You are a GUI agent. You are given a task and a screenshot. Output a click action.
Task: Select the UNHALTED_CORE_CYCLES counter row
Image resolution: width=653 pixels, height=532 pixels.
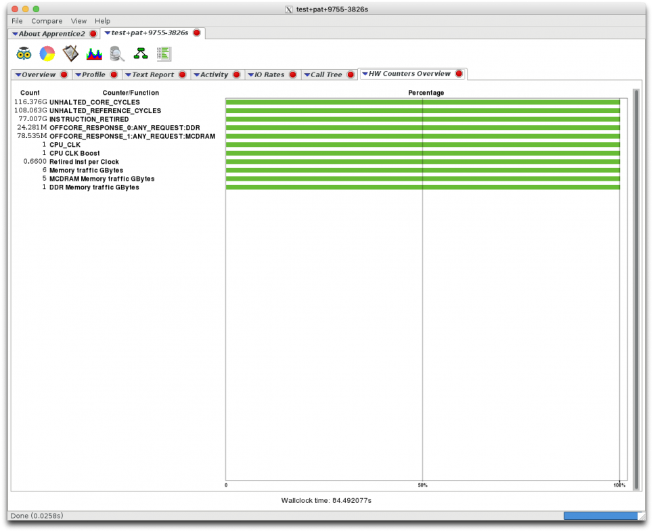(x=95, y=102)
